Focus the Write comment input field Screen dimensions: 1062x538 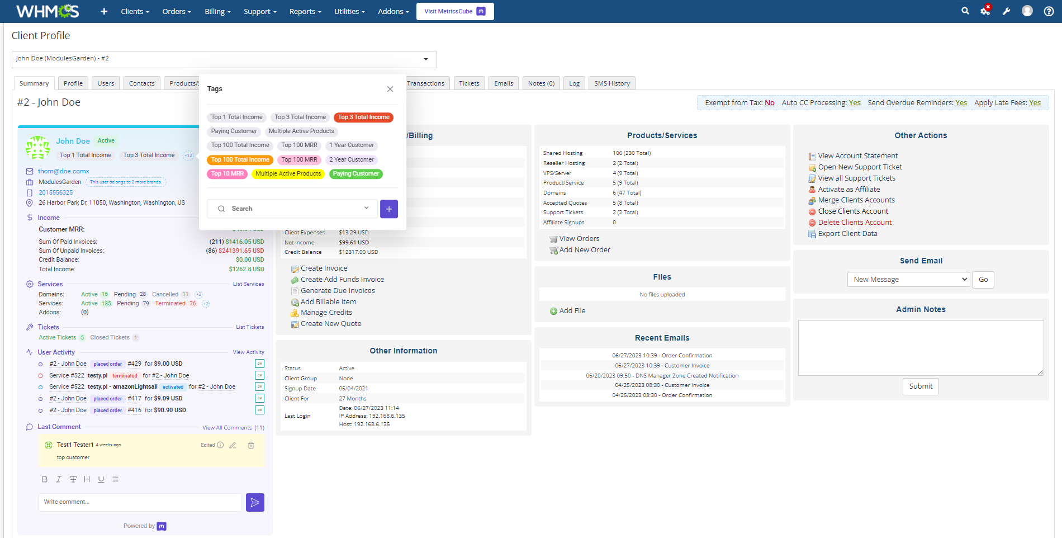[140, 502]
